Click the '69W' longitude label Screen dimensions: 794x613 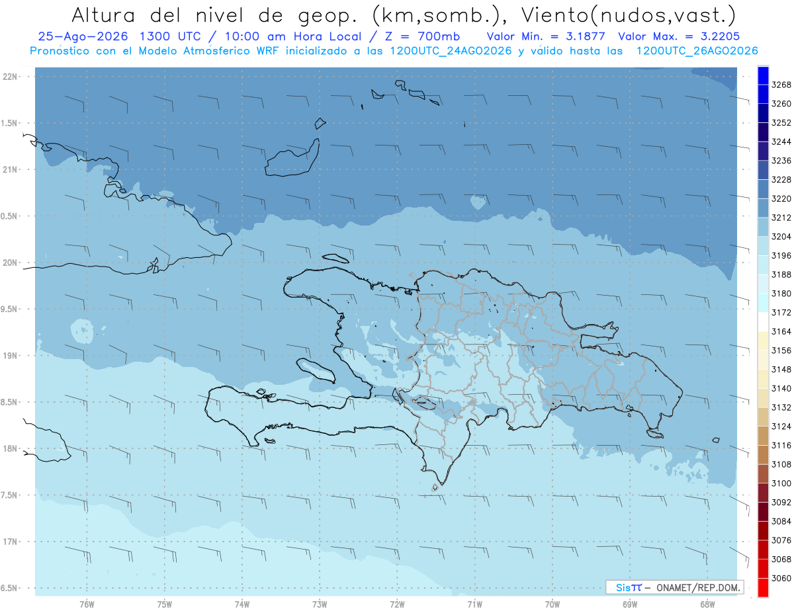[x=629, y=604]
